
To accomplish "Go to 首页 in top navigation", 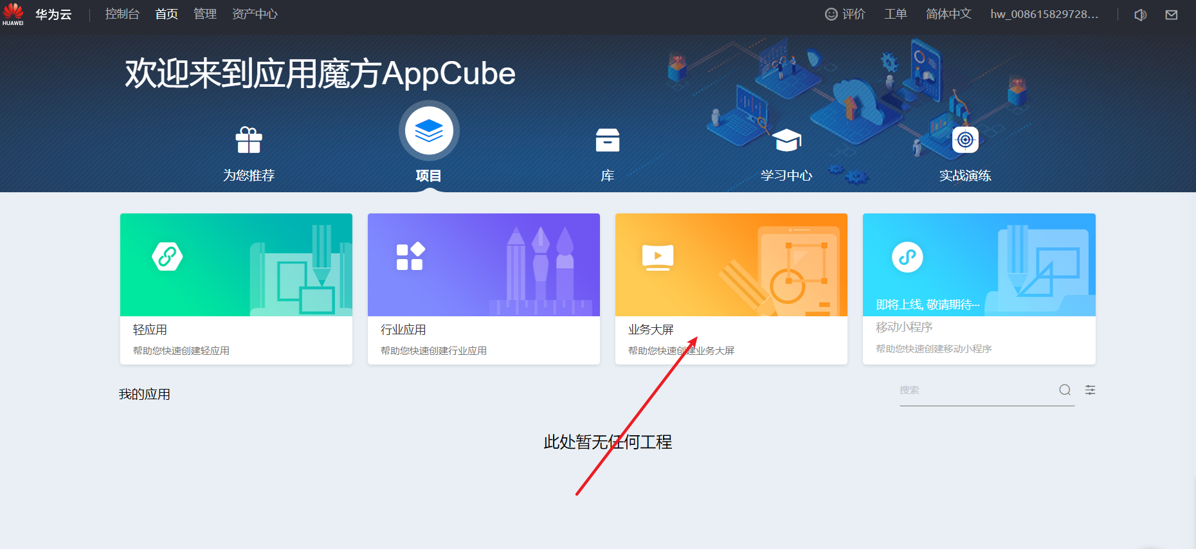I will (167, 14).
